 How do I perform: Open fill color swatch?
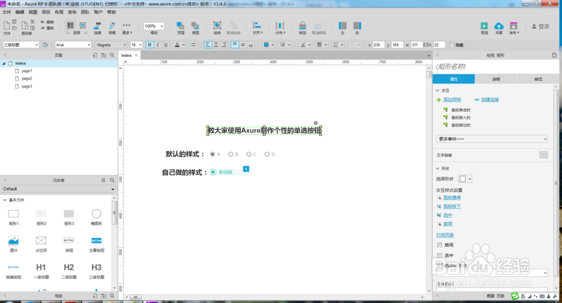pyautogui.click(x=269, y=45)
